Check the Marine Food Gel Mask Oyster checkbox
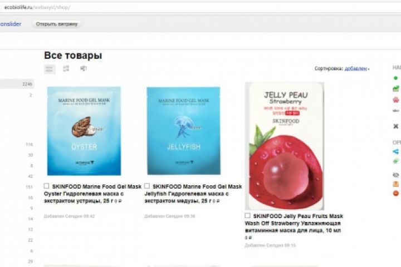This screenshot has width=401, height=267. tap(46, 186)
